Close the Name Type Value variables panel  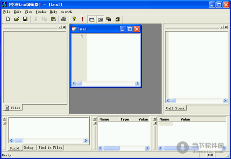pos(95,119)
